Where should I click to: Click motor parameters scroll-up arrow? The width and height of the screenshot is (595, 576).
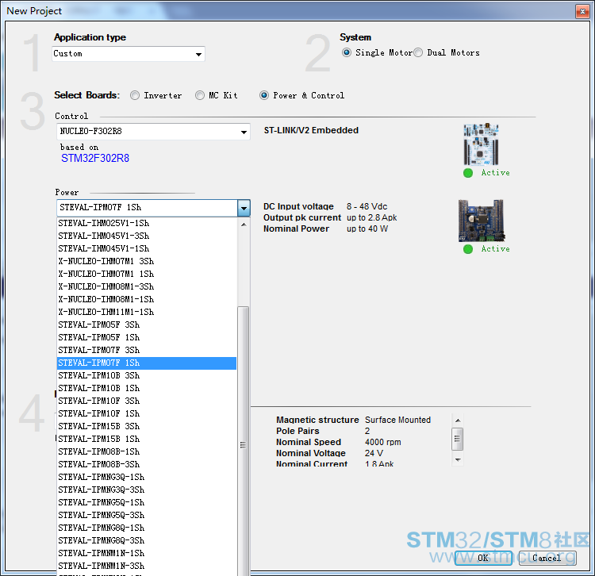tap(458, 420)
